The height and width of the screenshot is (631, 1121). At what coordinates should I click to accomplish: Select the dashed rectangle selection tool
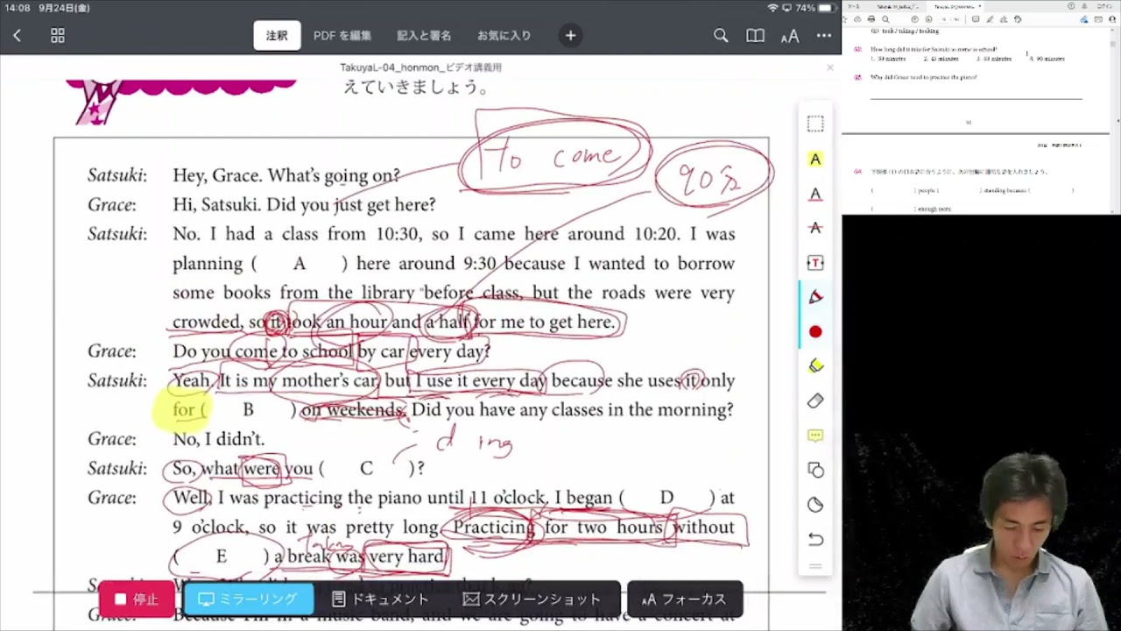tap(815, 124)
